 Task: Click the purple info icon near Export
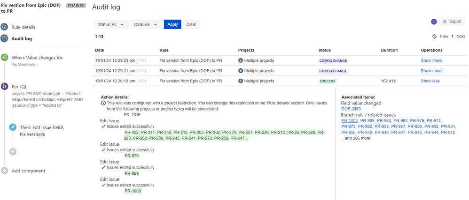434,22
